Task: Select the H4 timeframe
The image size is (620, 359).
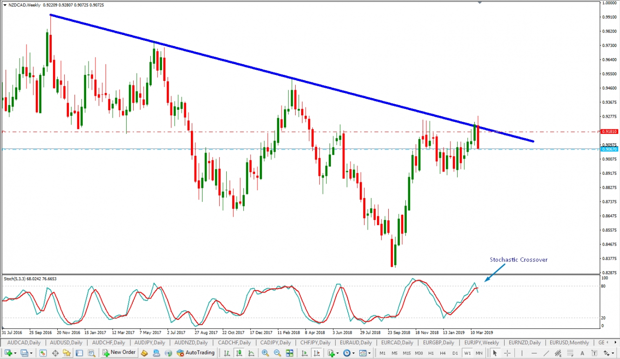Action: (x=443, y=353)
